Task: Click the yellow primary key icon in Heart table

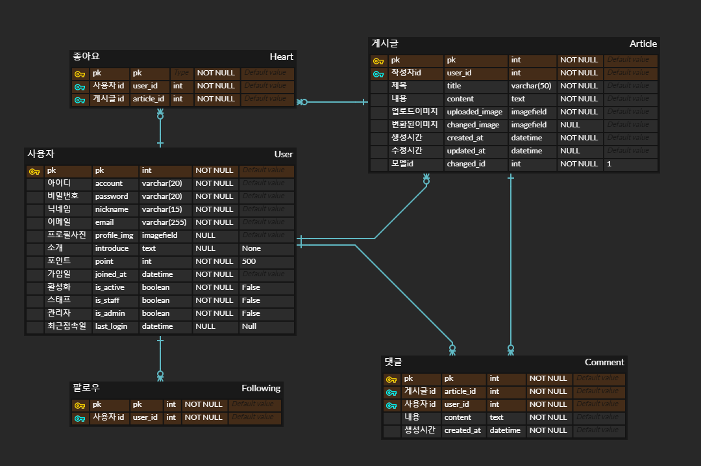Action: pos(80,74)
